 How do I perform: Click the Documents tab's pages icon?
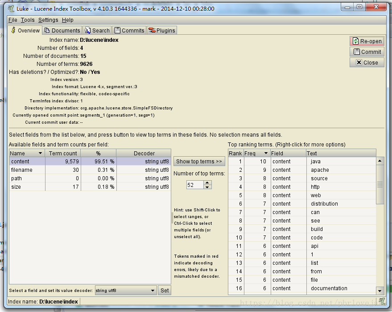(x=47, y=30)
